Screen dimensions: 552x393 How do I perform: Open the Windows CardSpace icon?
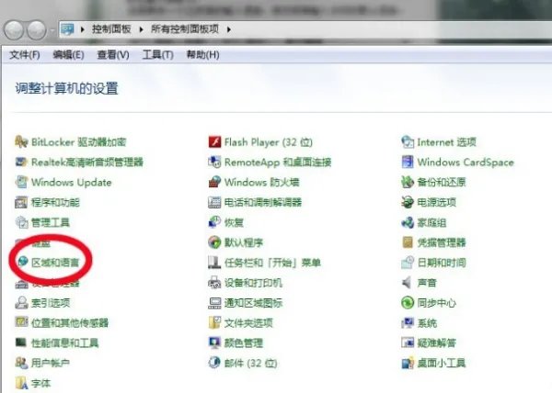click(x=408, y=162)
